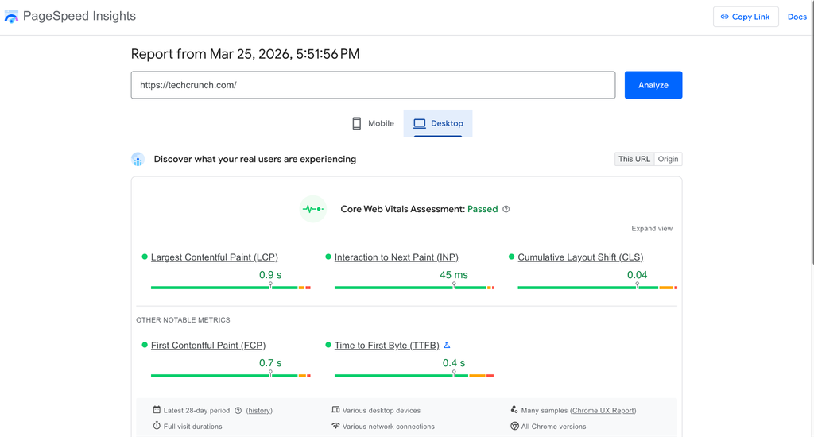814x437 pixels.
Task: Click the OTHER NOTABLE METRICS label
Action: (183, 320)
